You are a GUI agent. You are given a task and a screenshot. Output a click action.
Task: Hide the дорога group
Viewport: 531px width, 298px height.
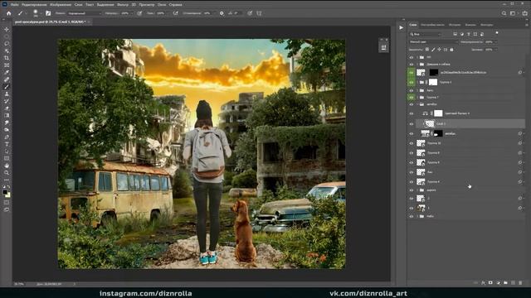(x=412, y=190)
